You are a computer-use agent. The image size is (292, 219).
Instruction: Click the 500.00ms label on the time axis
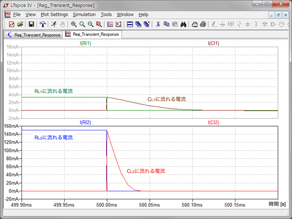click(107, 204)
